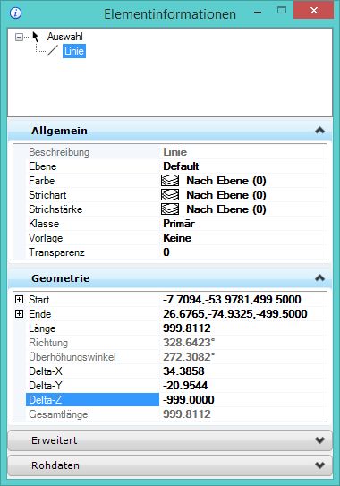The height and width of the screenshot is (486, 340).
Task: Expand the Ende coordinates row
Action: tap(19, 314)
